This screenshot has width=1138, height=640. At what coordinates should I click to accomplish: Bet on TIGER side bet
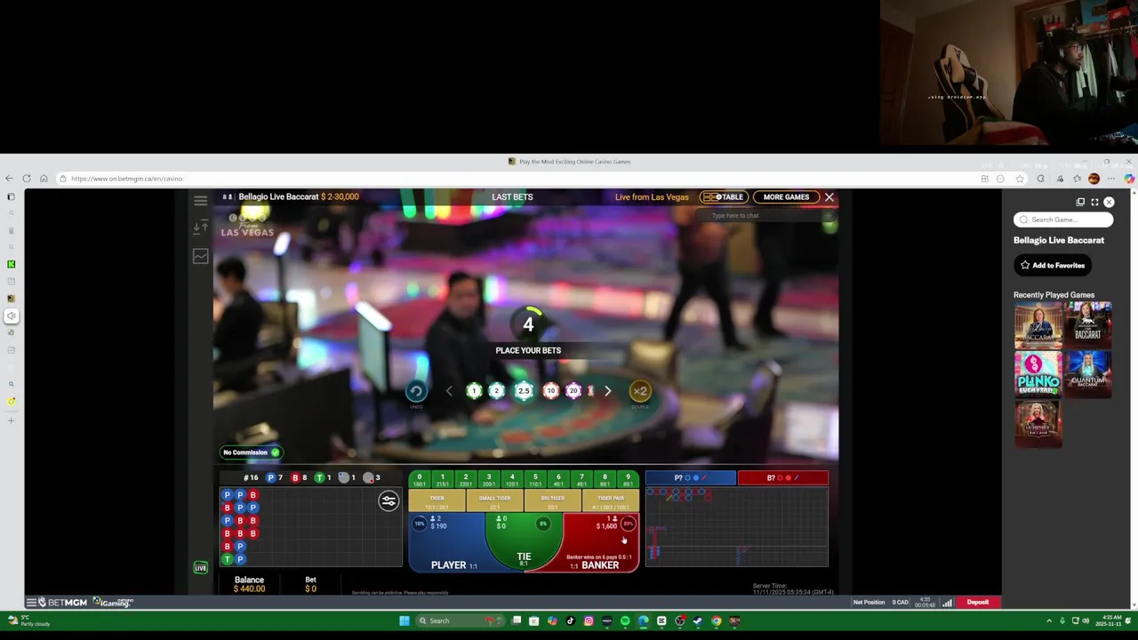tap(437, 502)
